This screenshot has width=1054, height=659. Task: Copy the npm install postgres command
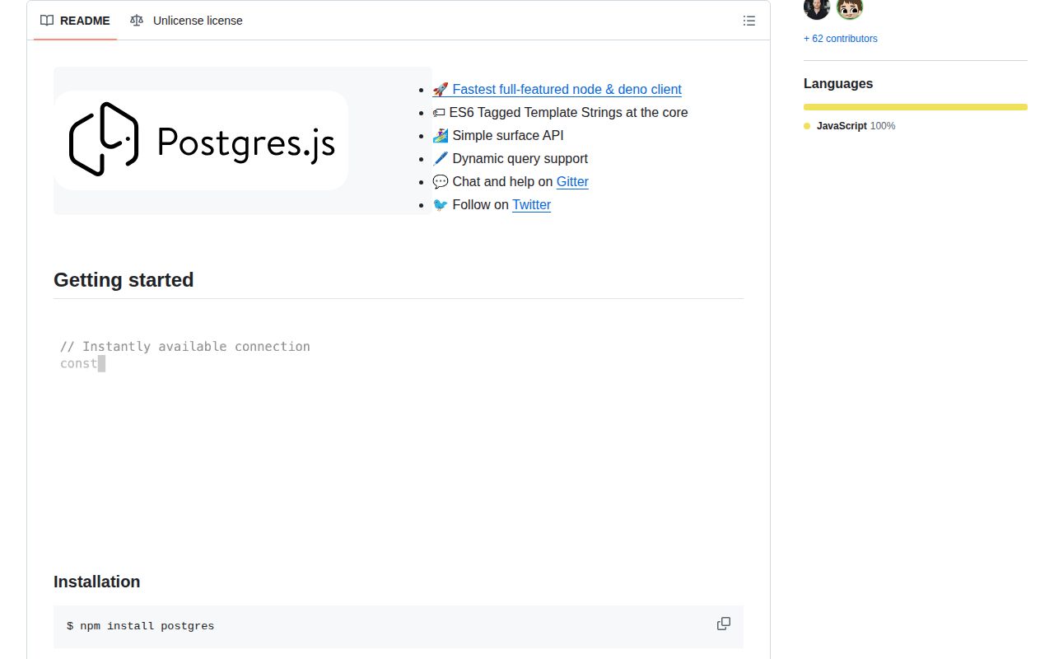click(724, 624)
